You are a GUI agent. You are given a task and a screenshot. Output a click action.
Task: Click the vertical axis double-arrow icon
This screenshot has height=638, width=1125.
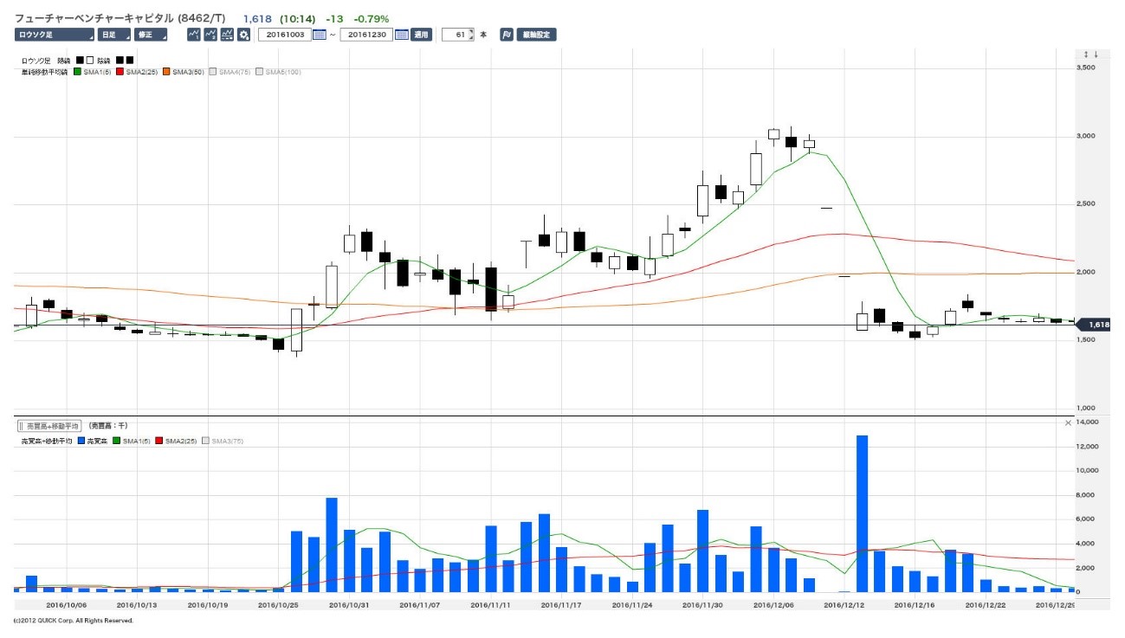[x=1087, y=55]
